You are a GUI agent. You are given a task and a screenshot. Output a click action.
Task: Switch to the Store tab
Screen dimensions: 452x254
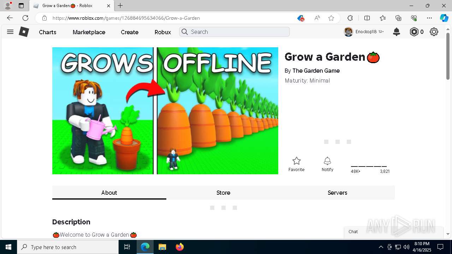click(223, 193)
